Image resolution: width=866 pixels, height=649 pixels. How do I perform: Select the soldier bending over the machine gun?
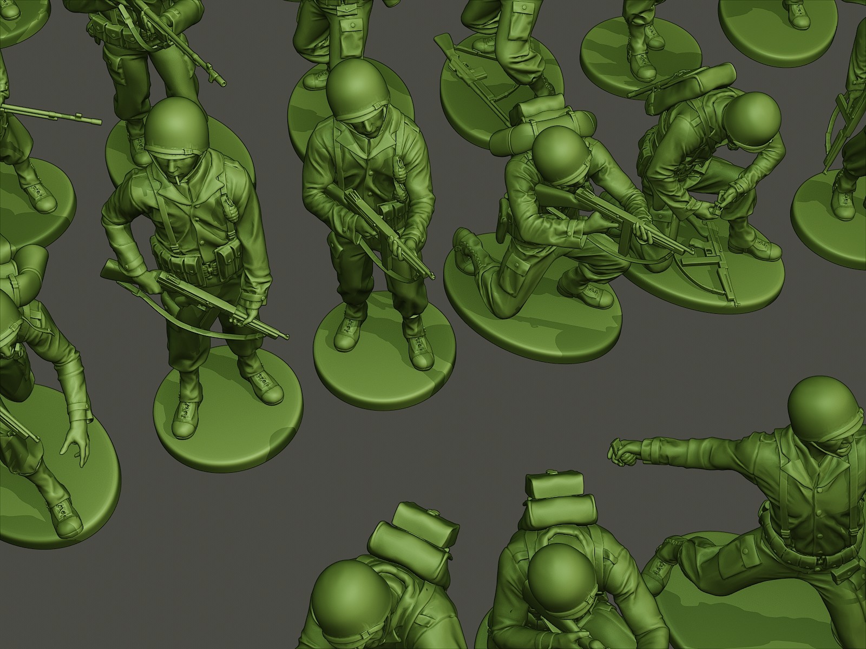(x=704, y=162)
